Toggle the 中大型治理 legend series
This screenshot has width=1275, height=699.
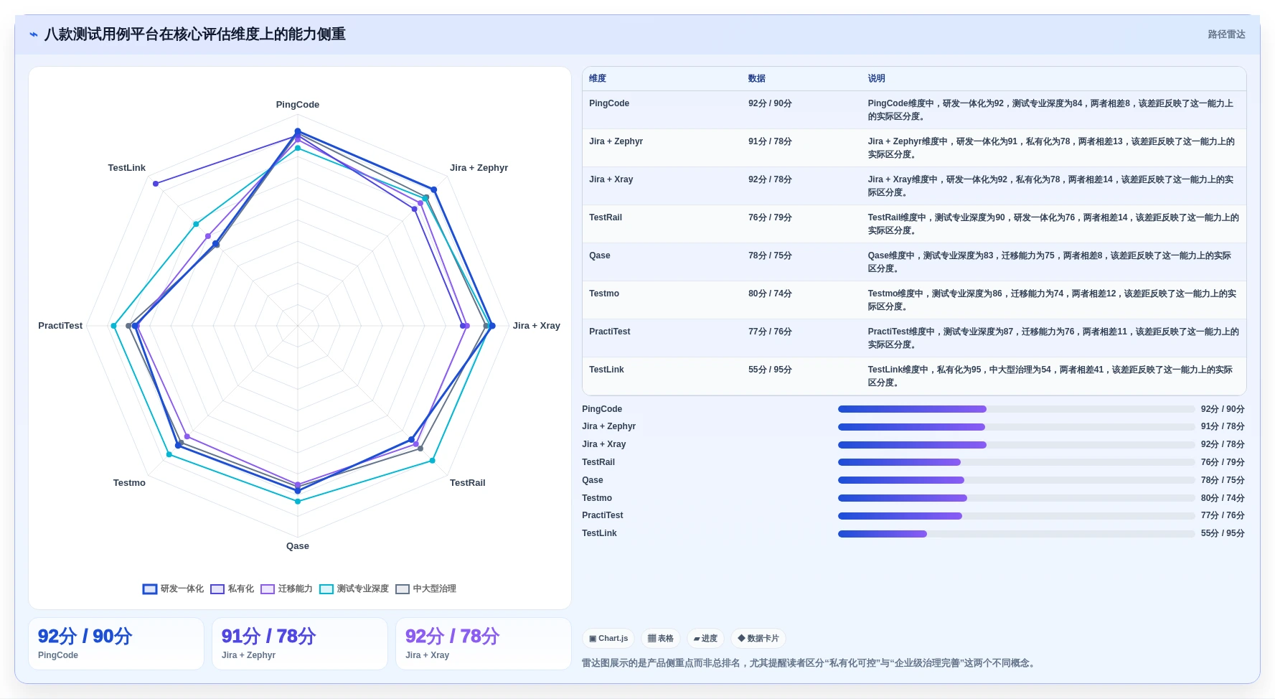[x=425, y=588]
